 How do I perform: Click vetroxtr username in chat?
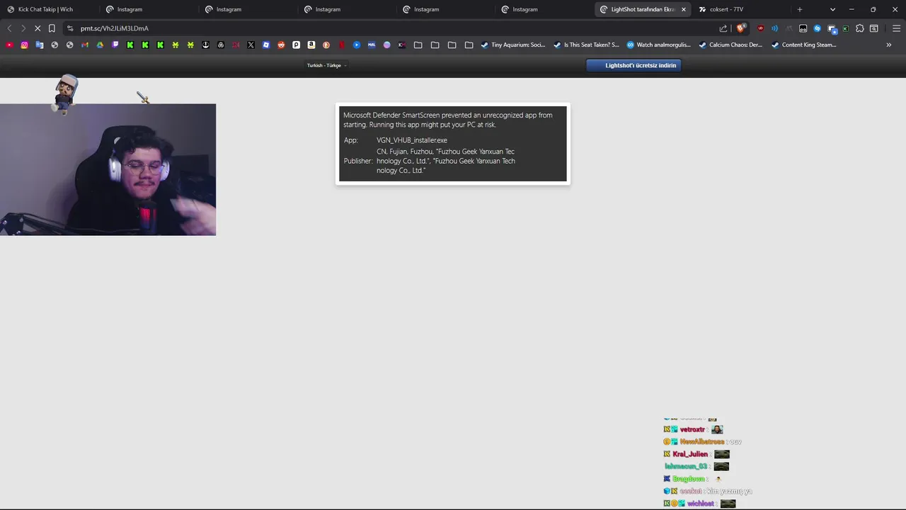point(692,429)
